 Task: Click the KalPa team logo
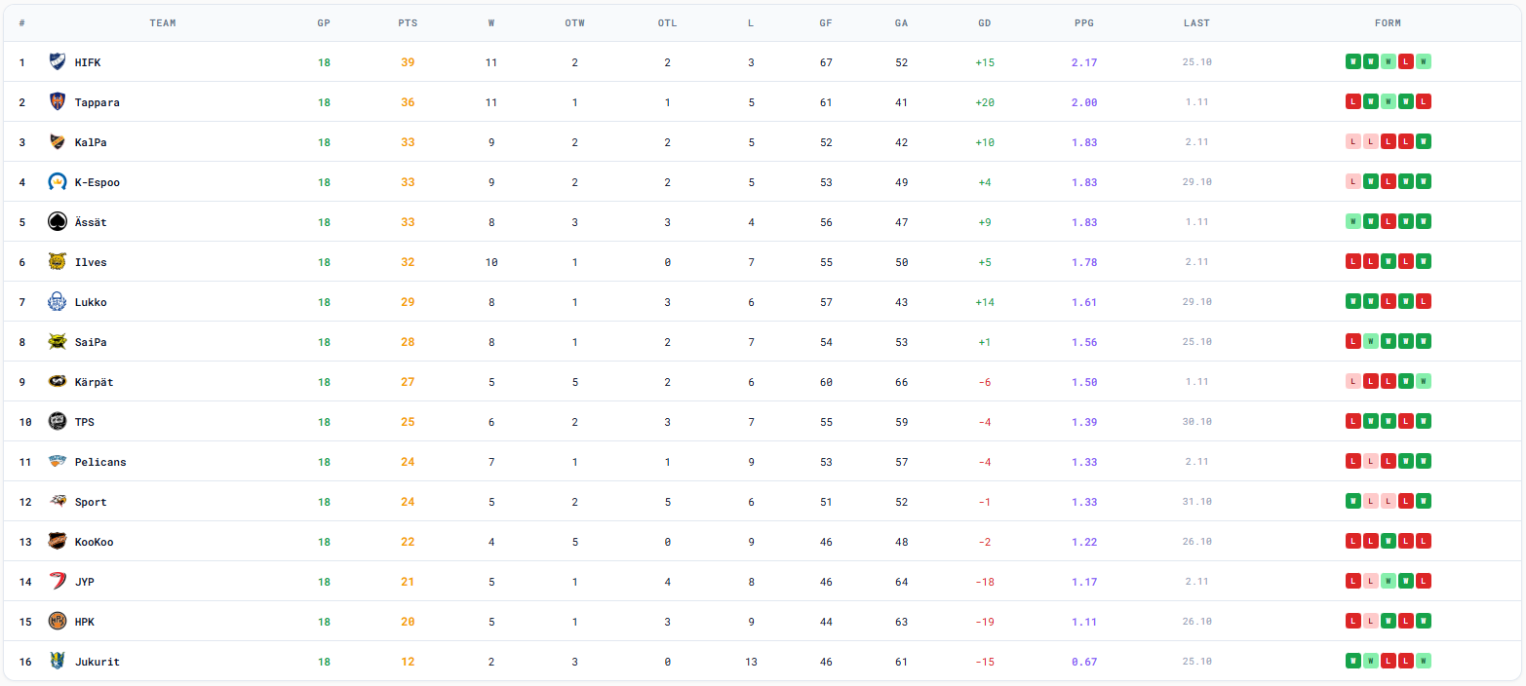[57, 142]
